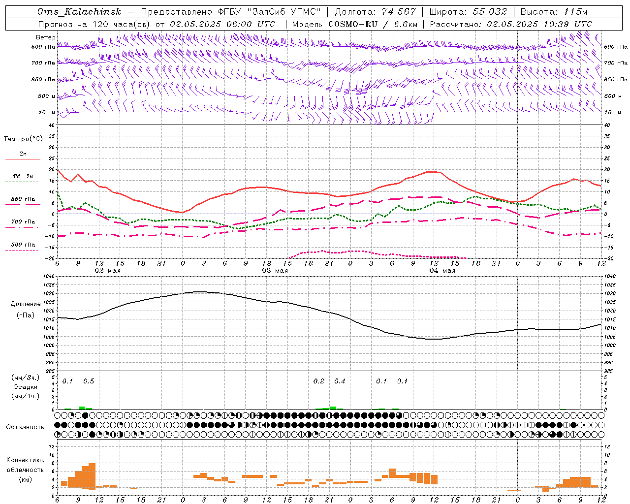Click the tallest orange convective cloud bar on 02 мая
Screen dimensions: 630x504
coord(92,476)
